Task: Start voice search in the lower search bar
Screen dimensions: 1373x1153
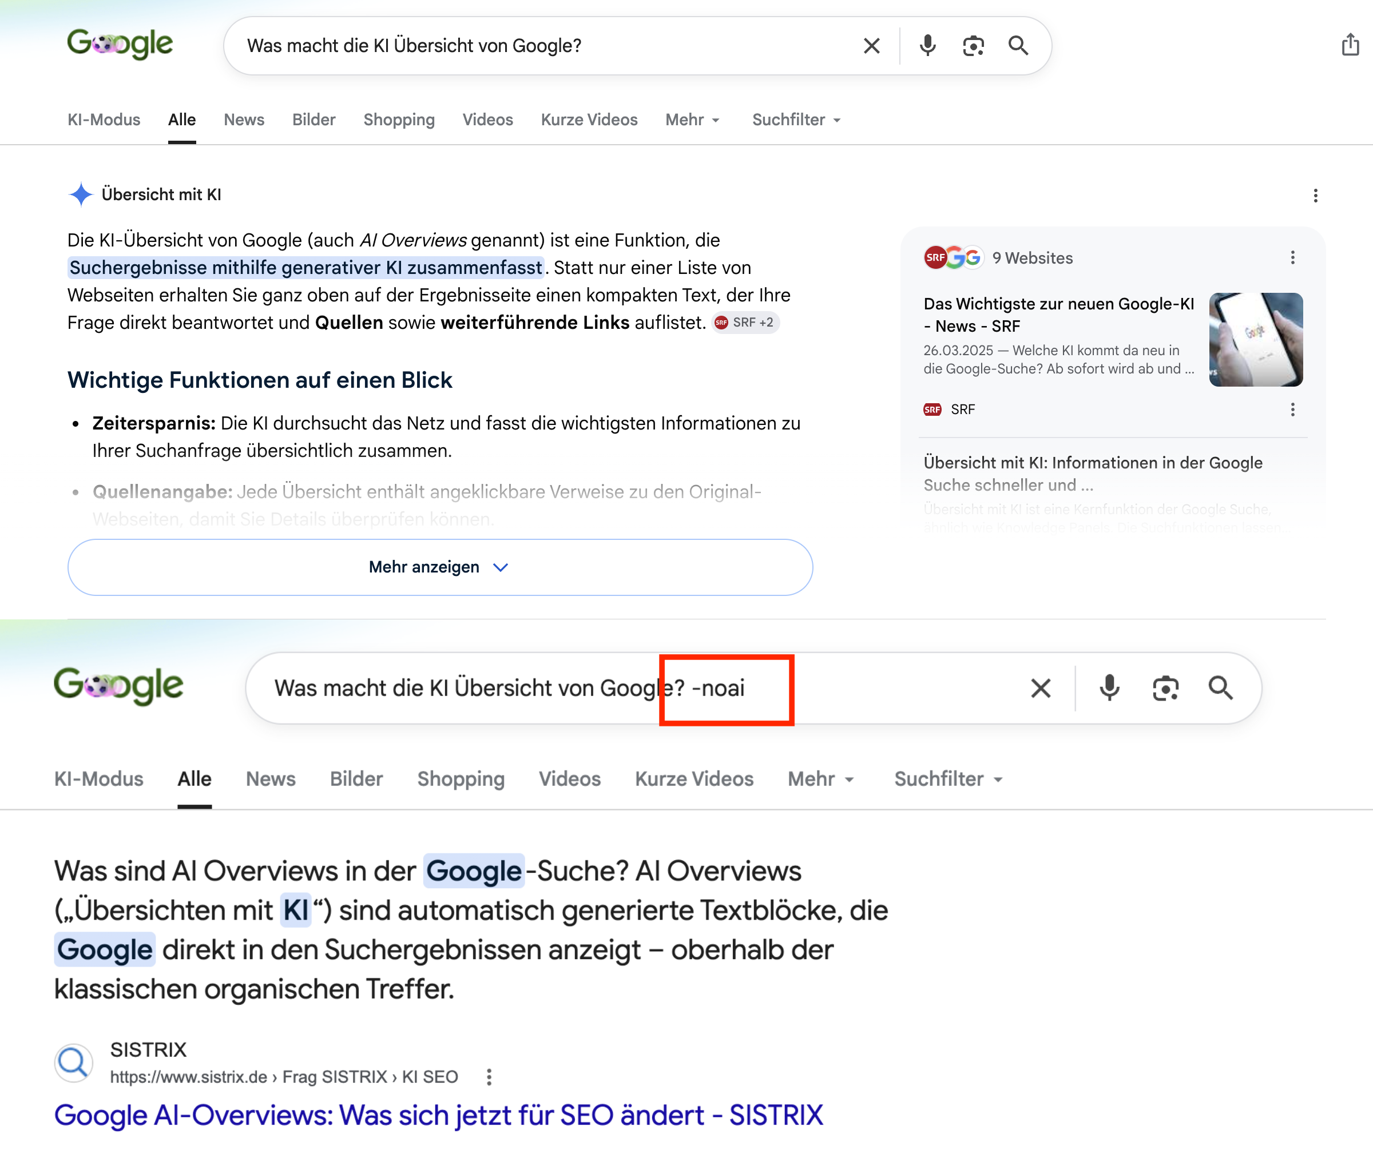Action: pos(1109,687)
